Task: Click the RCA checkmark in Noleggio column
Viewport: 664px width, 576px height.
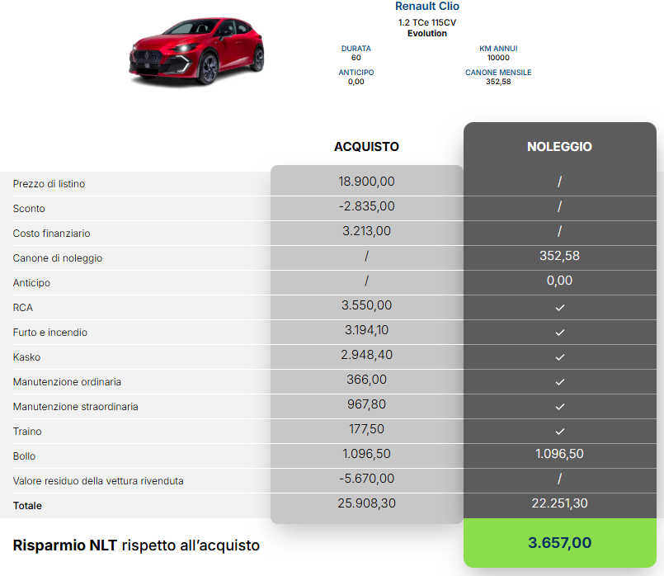Action: click(559, 308)
